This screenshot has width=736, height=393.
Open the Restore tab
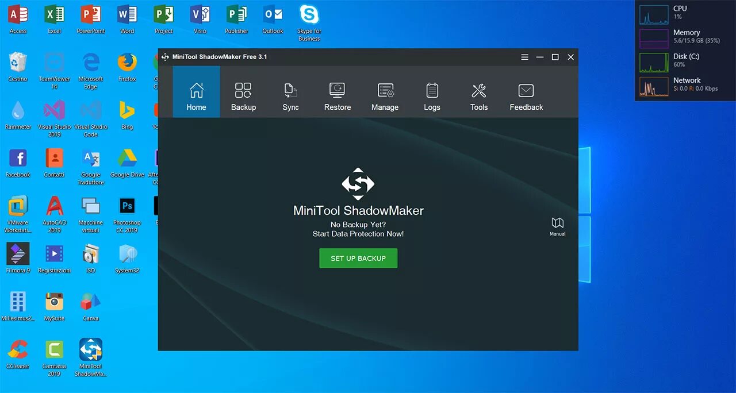338,92
